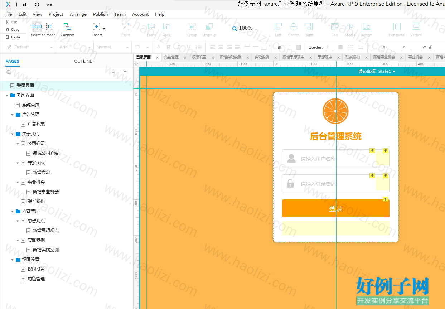Click the Save icon in title bar
Screen dimensions: 445x309
(24, 5)
